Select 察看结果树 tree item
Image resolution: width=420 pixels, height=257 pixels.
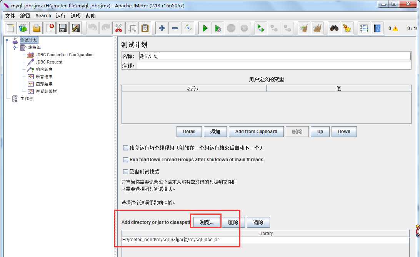[46, 92]
